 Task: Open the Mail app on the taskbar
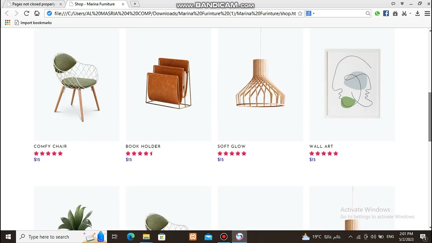(208, 237)
